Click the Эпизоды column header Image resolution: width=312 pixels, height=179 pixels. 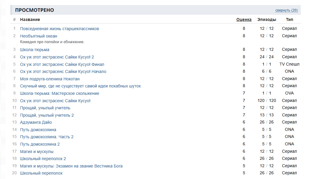click(x=266, y=19)
